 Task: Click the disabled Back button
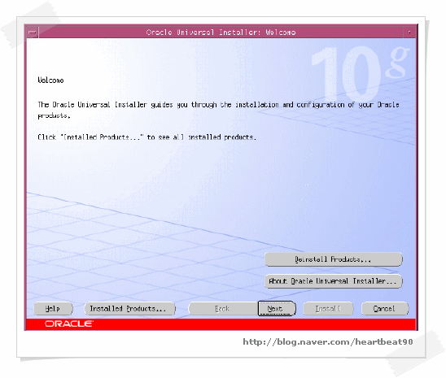coord(224,308)
